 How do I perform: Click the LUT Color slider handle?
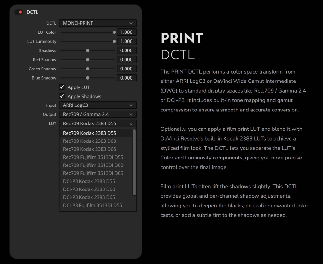tap(114, 32)
